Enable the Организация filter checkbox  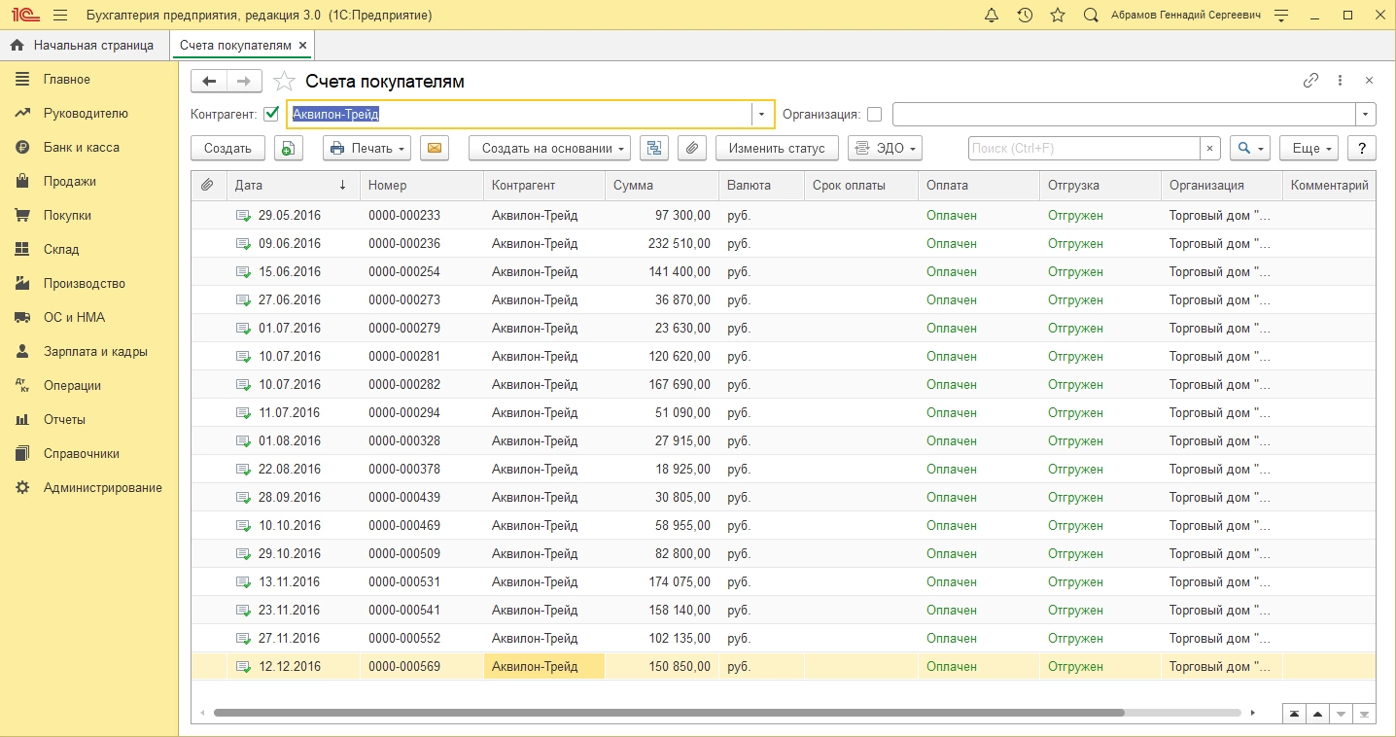(874, 114)
